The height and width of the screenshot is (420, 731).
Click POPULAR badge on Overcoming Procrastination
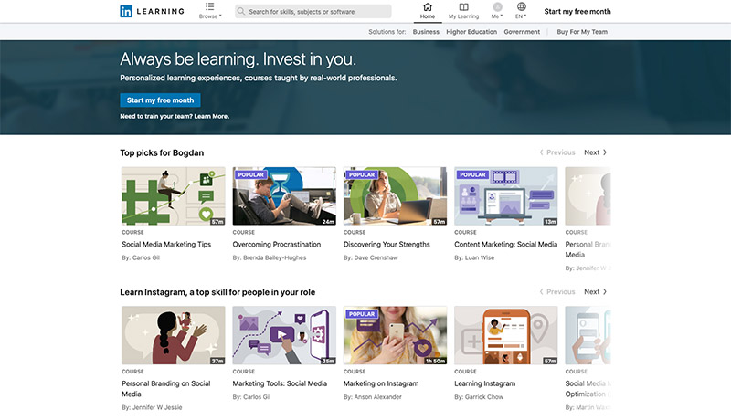tap(250, 174)
